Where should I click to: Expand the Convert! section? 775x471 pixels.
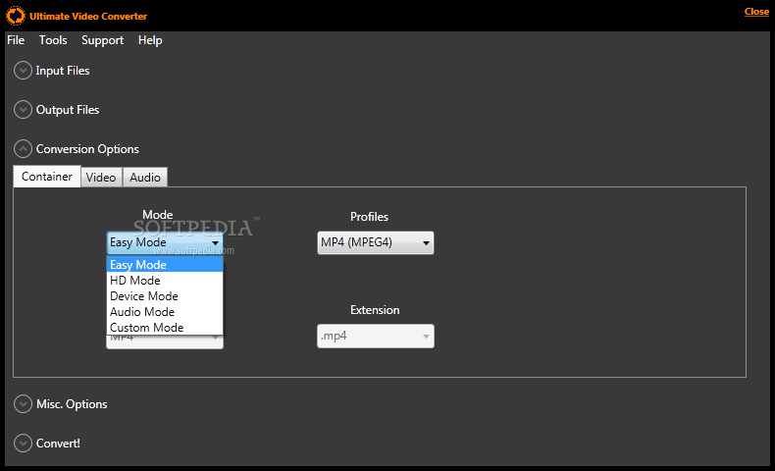(23, 443)
